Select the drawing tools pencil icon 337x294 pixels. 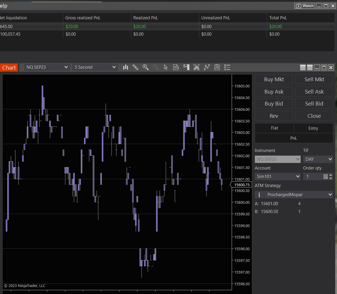(135, 68)
